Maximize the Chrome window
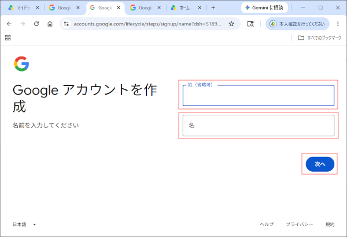The image size is (347, 237). (x=320, y=7)
